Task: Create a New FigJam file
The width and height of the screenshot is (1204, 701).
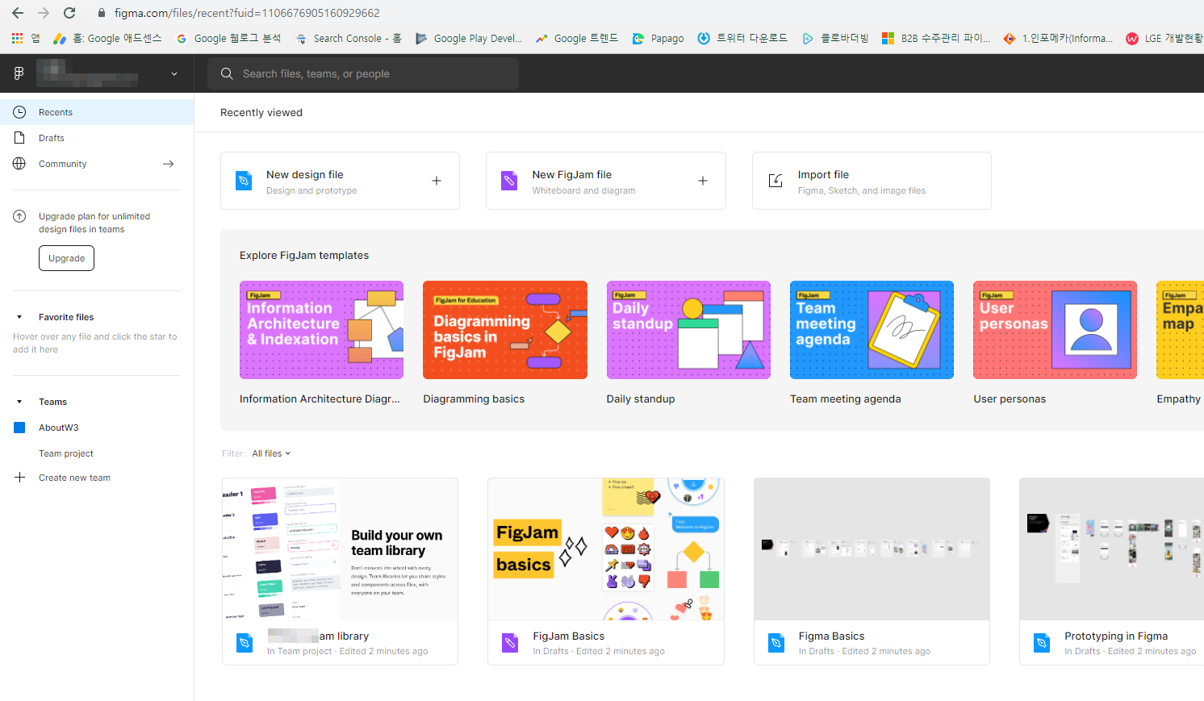Action: click(x=605, y=181)
